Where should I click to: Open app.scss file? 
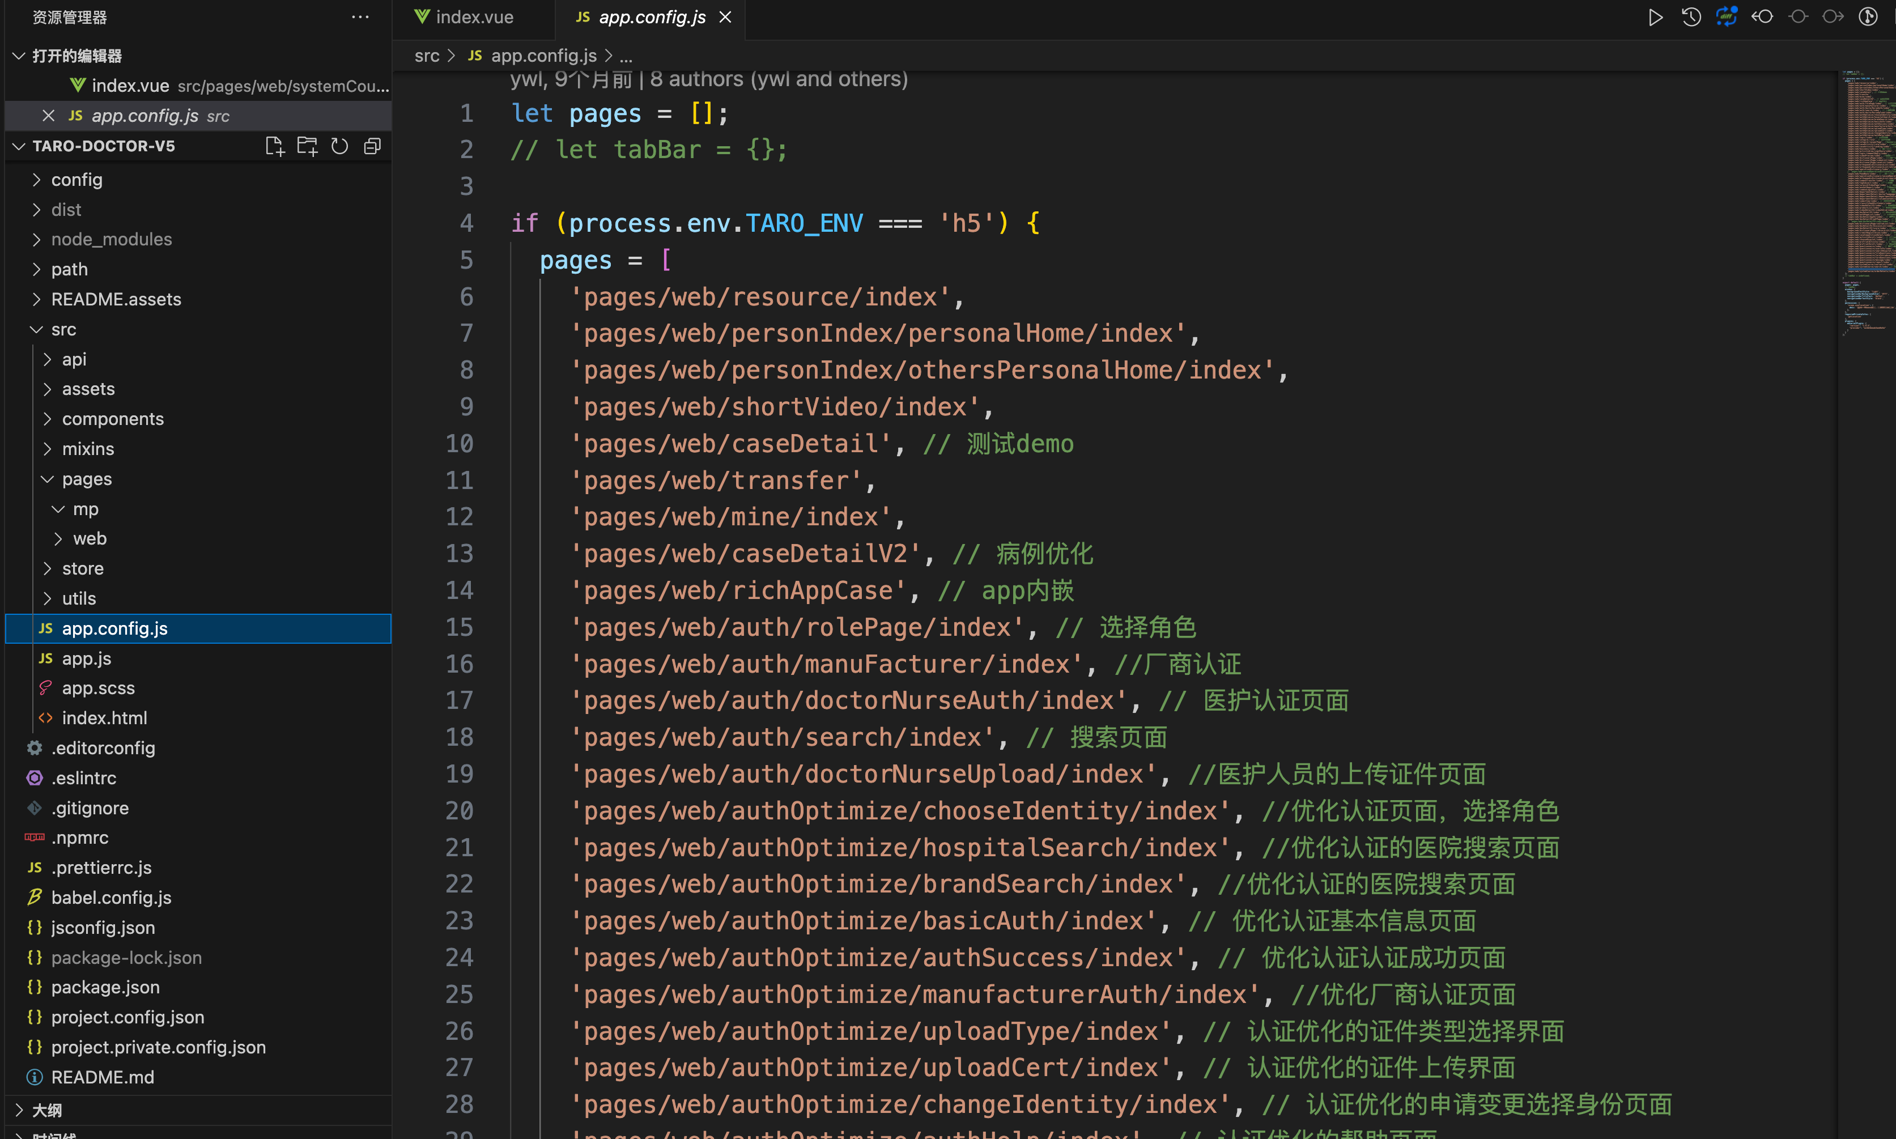(198, 688)
